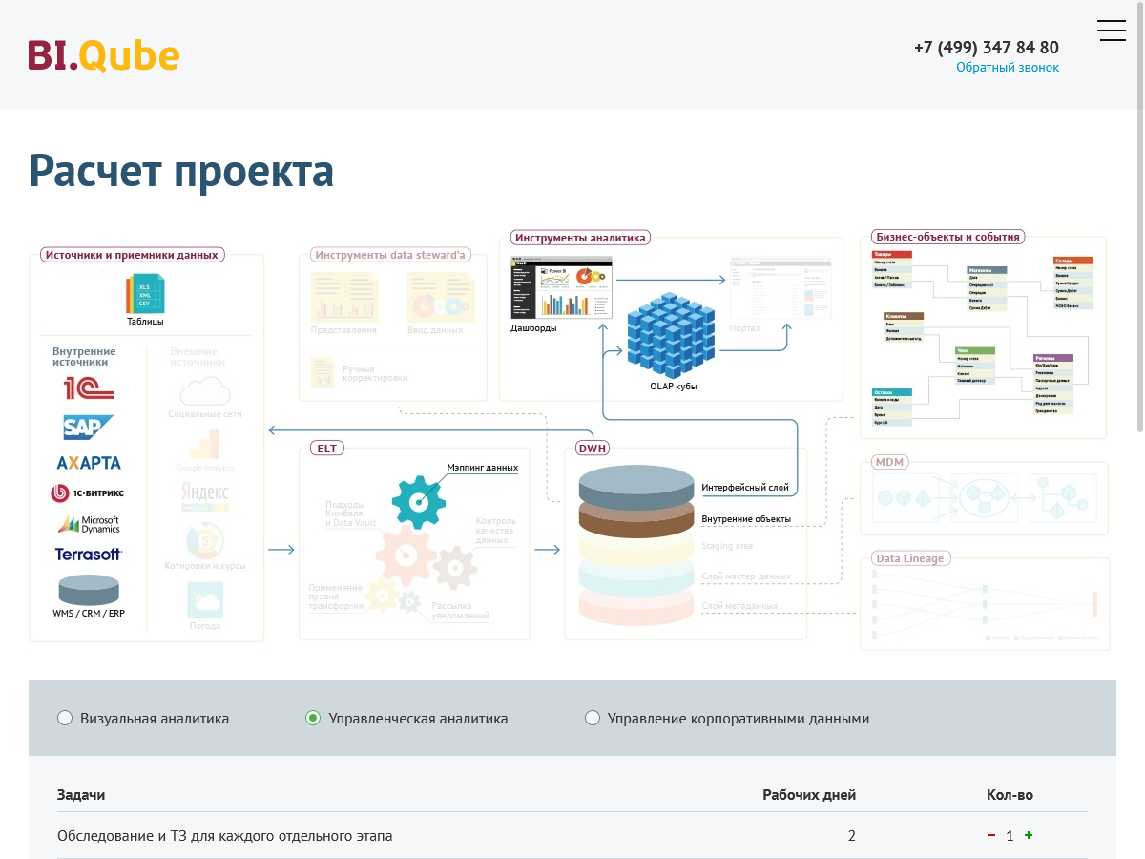Increase quantity with the plus button
Viewport: 1145px width, 859px height.
click(1029, 836)
